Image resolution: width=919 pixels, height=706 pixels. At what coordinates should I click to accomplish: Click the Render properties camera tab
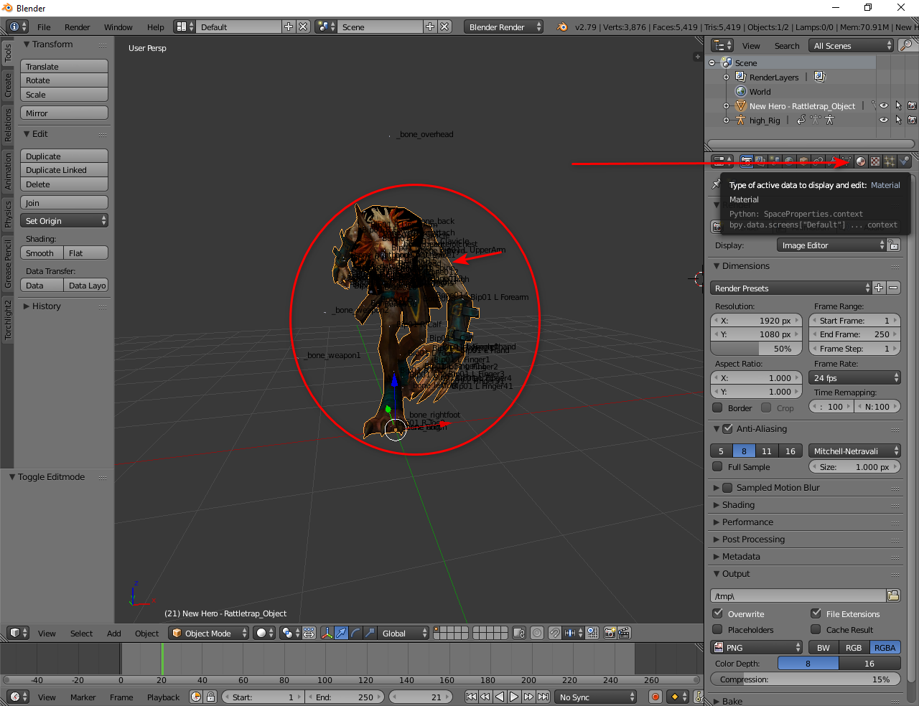tap(747, 161)
